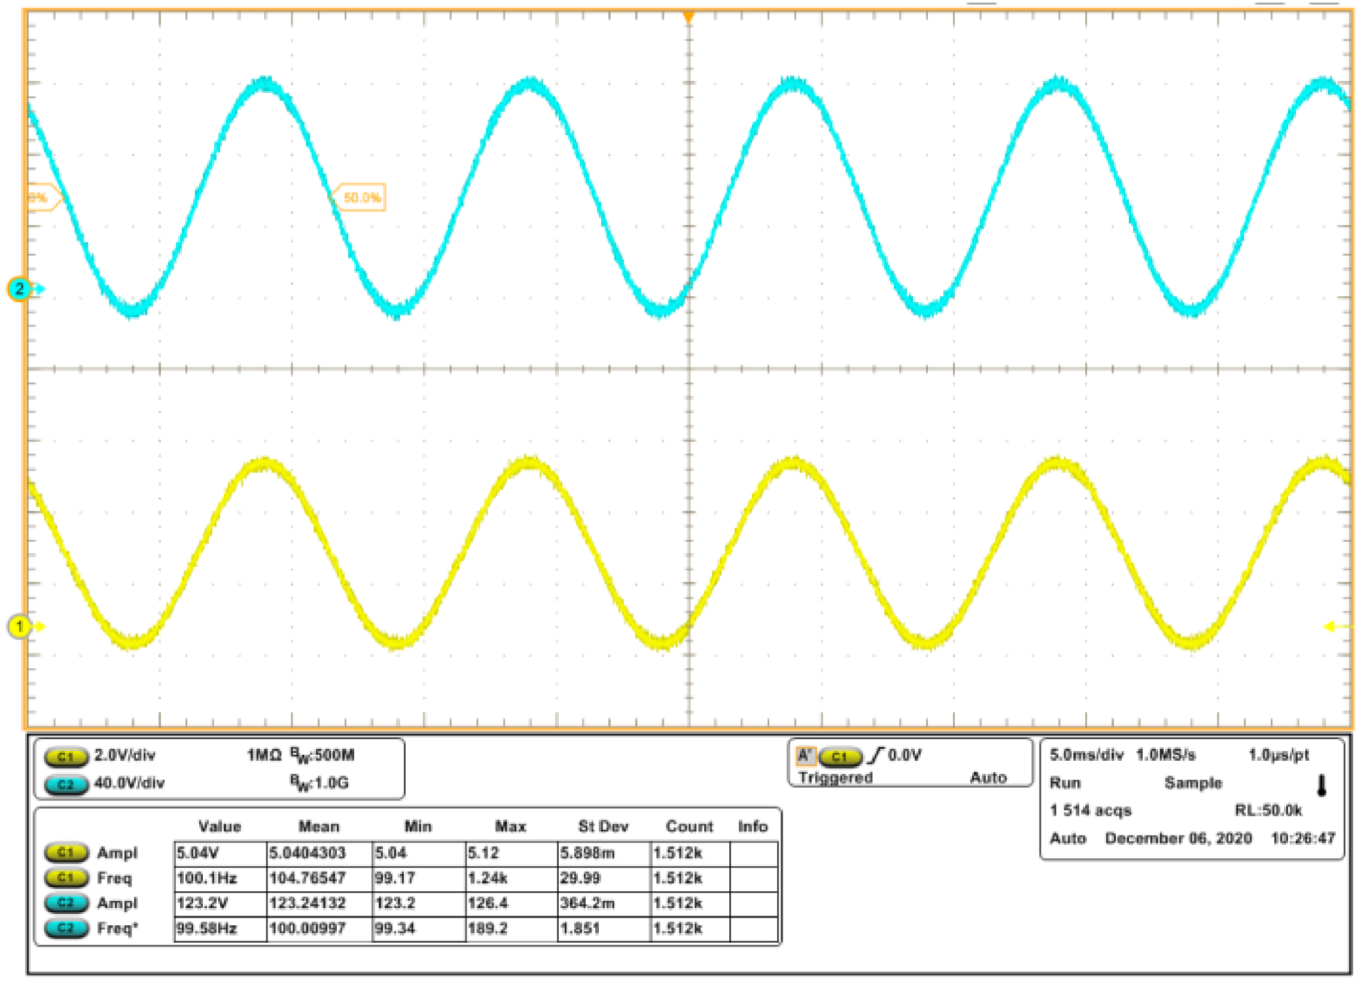1364x984 pixels.
Task: Select channel 1 ground reference marker on left edge
Action: pos(20,627)
